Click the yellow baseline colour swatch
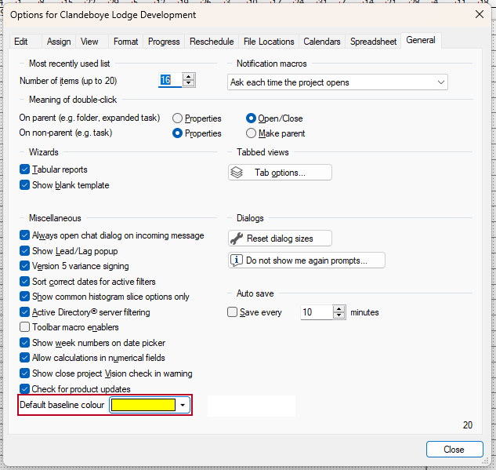This screenshot has height=470, width=496. (143, 405)
